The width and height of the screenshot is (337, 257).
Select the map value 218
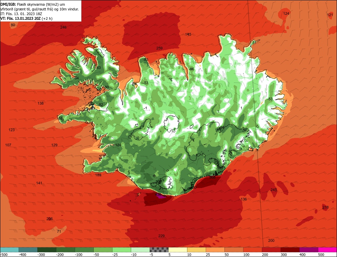pos(326,207)
